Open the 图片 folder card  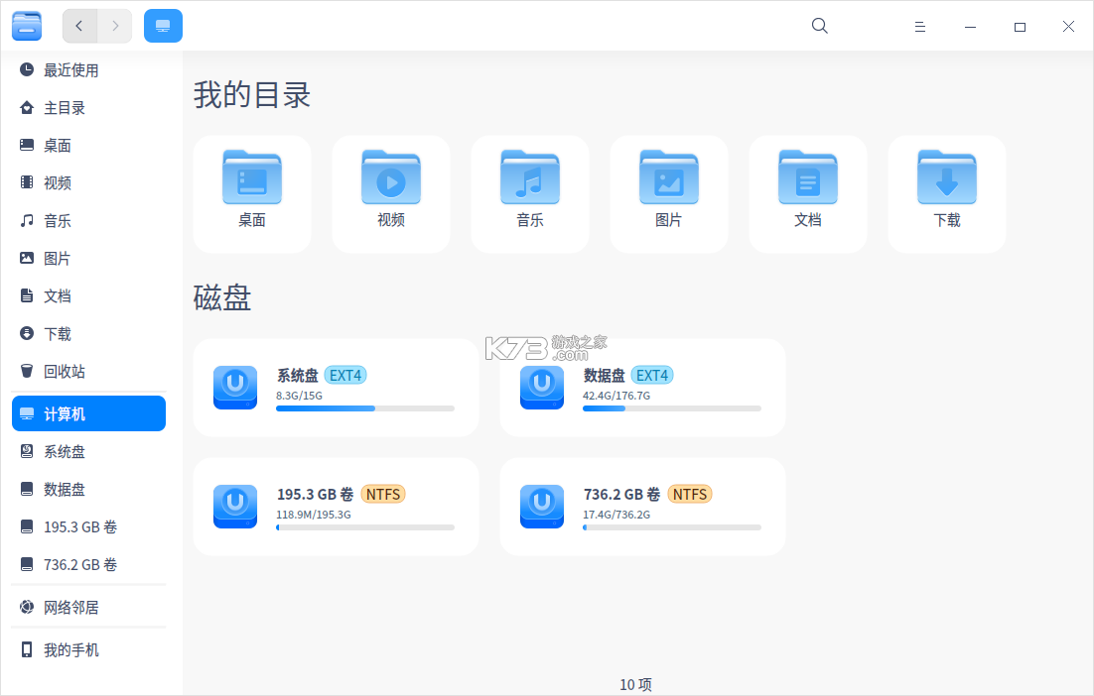click(669, 194)
